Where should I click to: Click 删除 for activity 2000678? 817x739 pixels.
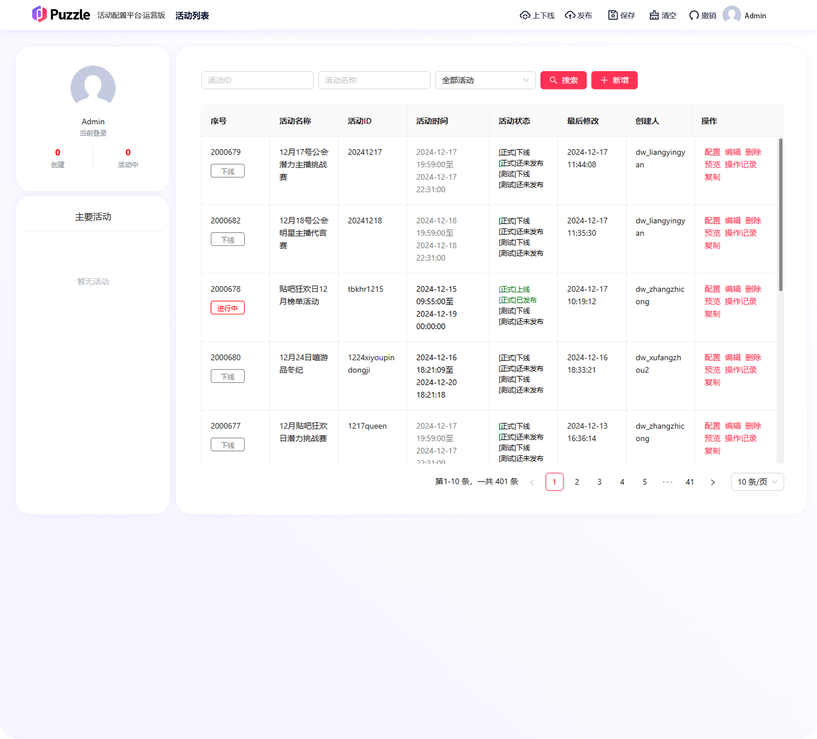click(x=753, y=289)
